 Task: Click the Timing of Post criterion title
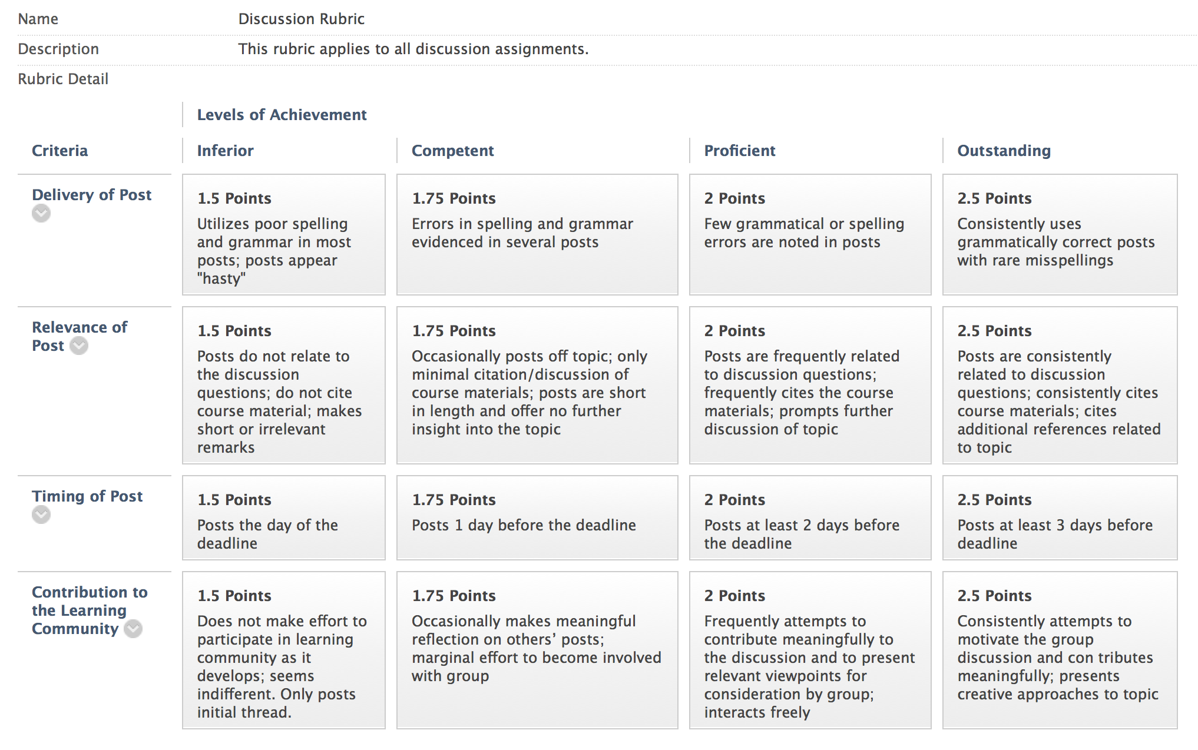(x=87, y=496)
